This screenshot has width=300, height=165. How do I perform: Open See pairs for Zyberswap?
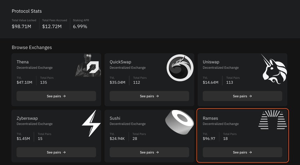pos(56,152)
